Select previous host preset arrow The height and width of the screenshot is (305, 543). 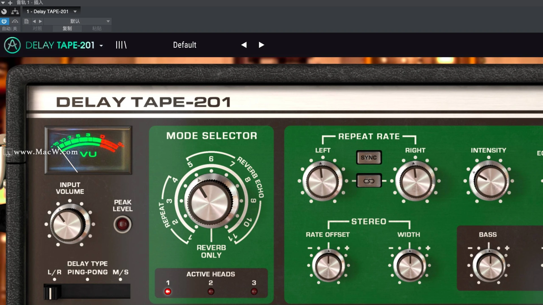(34, 21)
